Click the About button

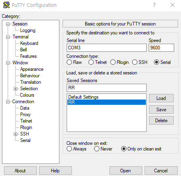click(20, 171)
